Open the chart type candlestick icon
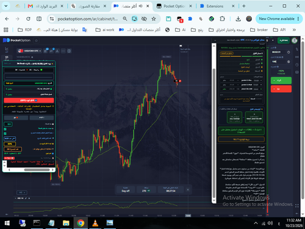 pyautogui.click(x=45, y=51)
